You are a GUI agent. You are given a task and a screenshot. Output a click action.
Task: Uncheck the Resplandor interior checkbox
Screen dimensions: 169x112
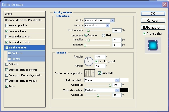[7, 42]
